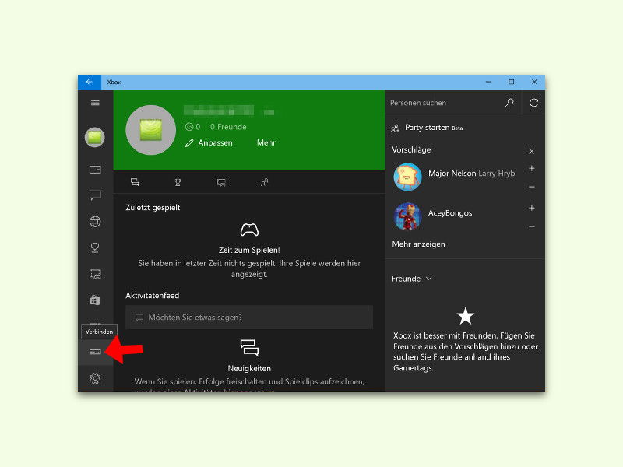This screenshot has height=467, width=623.
Task: Select the Captures tab under profile
Action: pos(221,182)
